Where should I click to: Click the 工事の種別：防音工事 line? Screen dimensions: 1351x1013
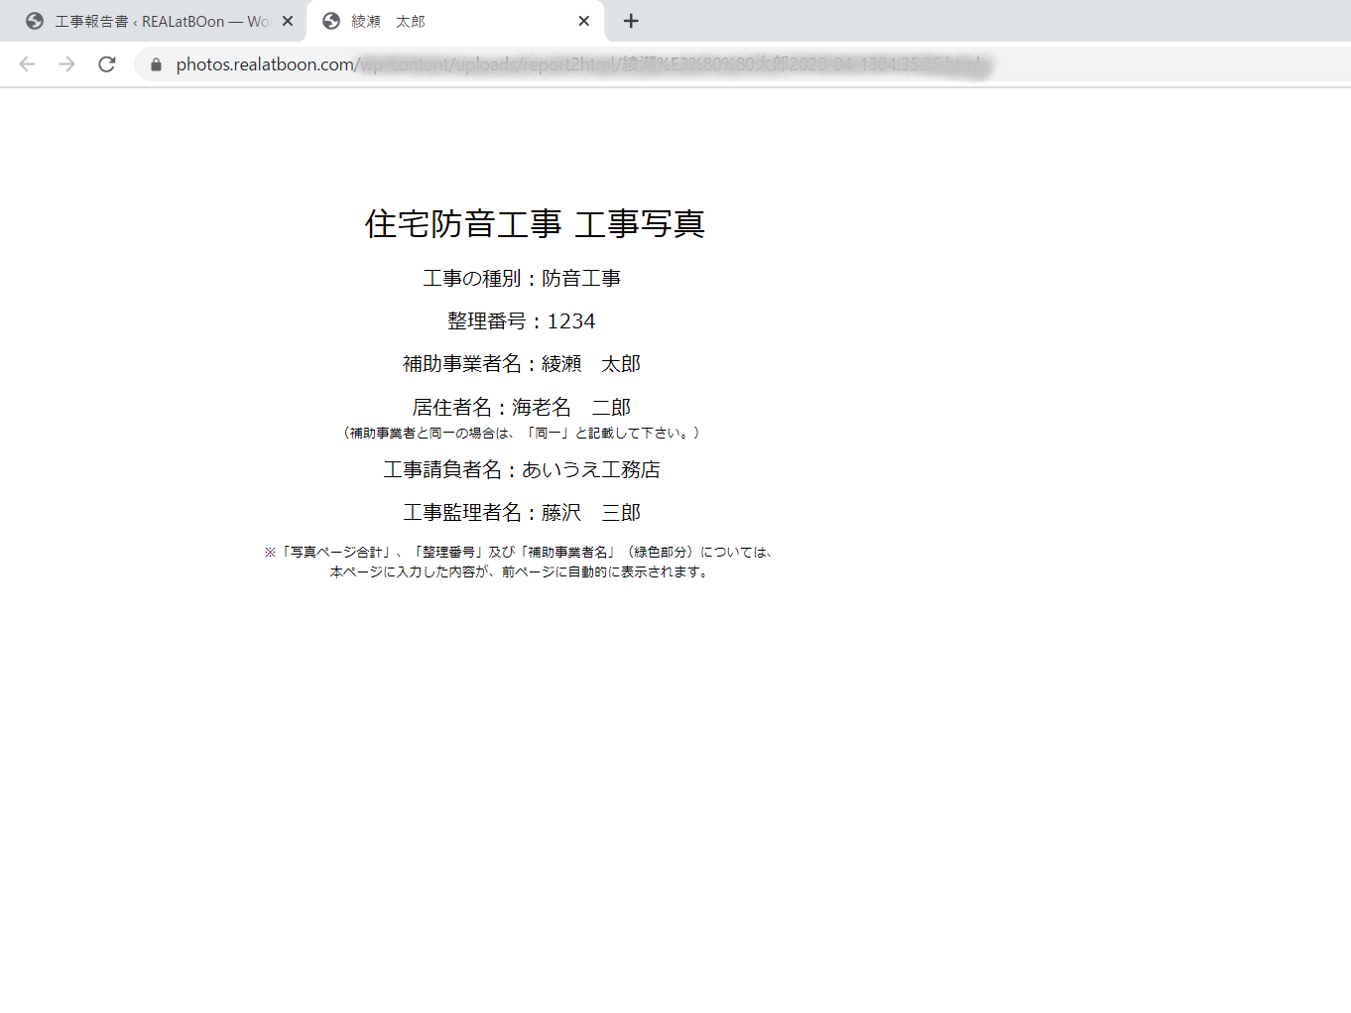coord(522,279)
